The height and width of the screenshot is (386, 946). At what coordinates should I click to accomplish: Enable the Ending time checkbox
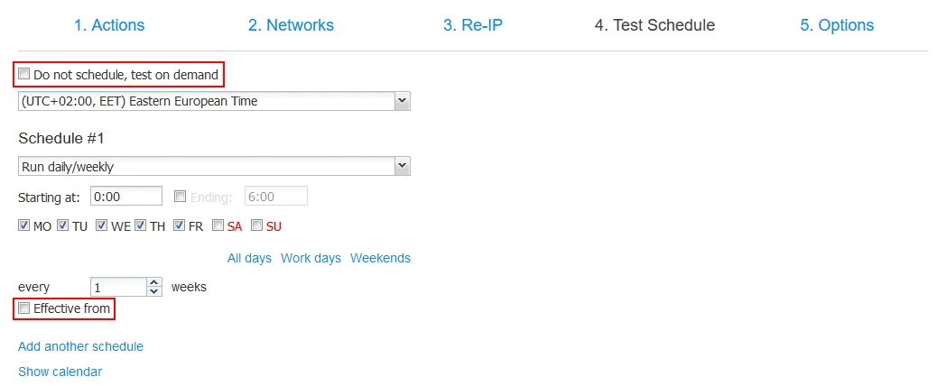(x=181, y=196)
